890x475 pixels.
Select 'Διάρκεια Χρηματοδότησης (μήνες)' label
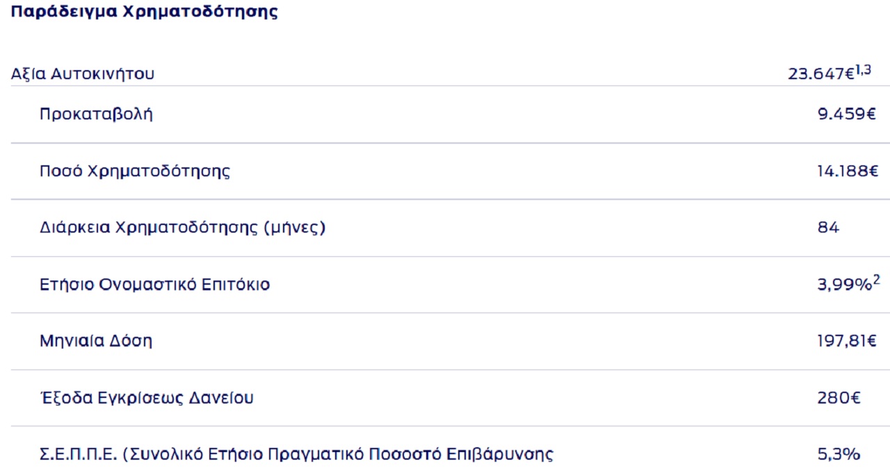tap(183, 228)
